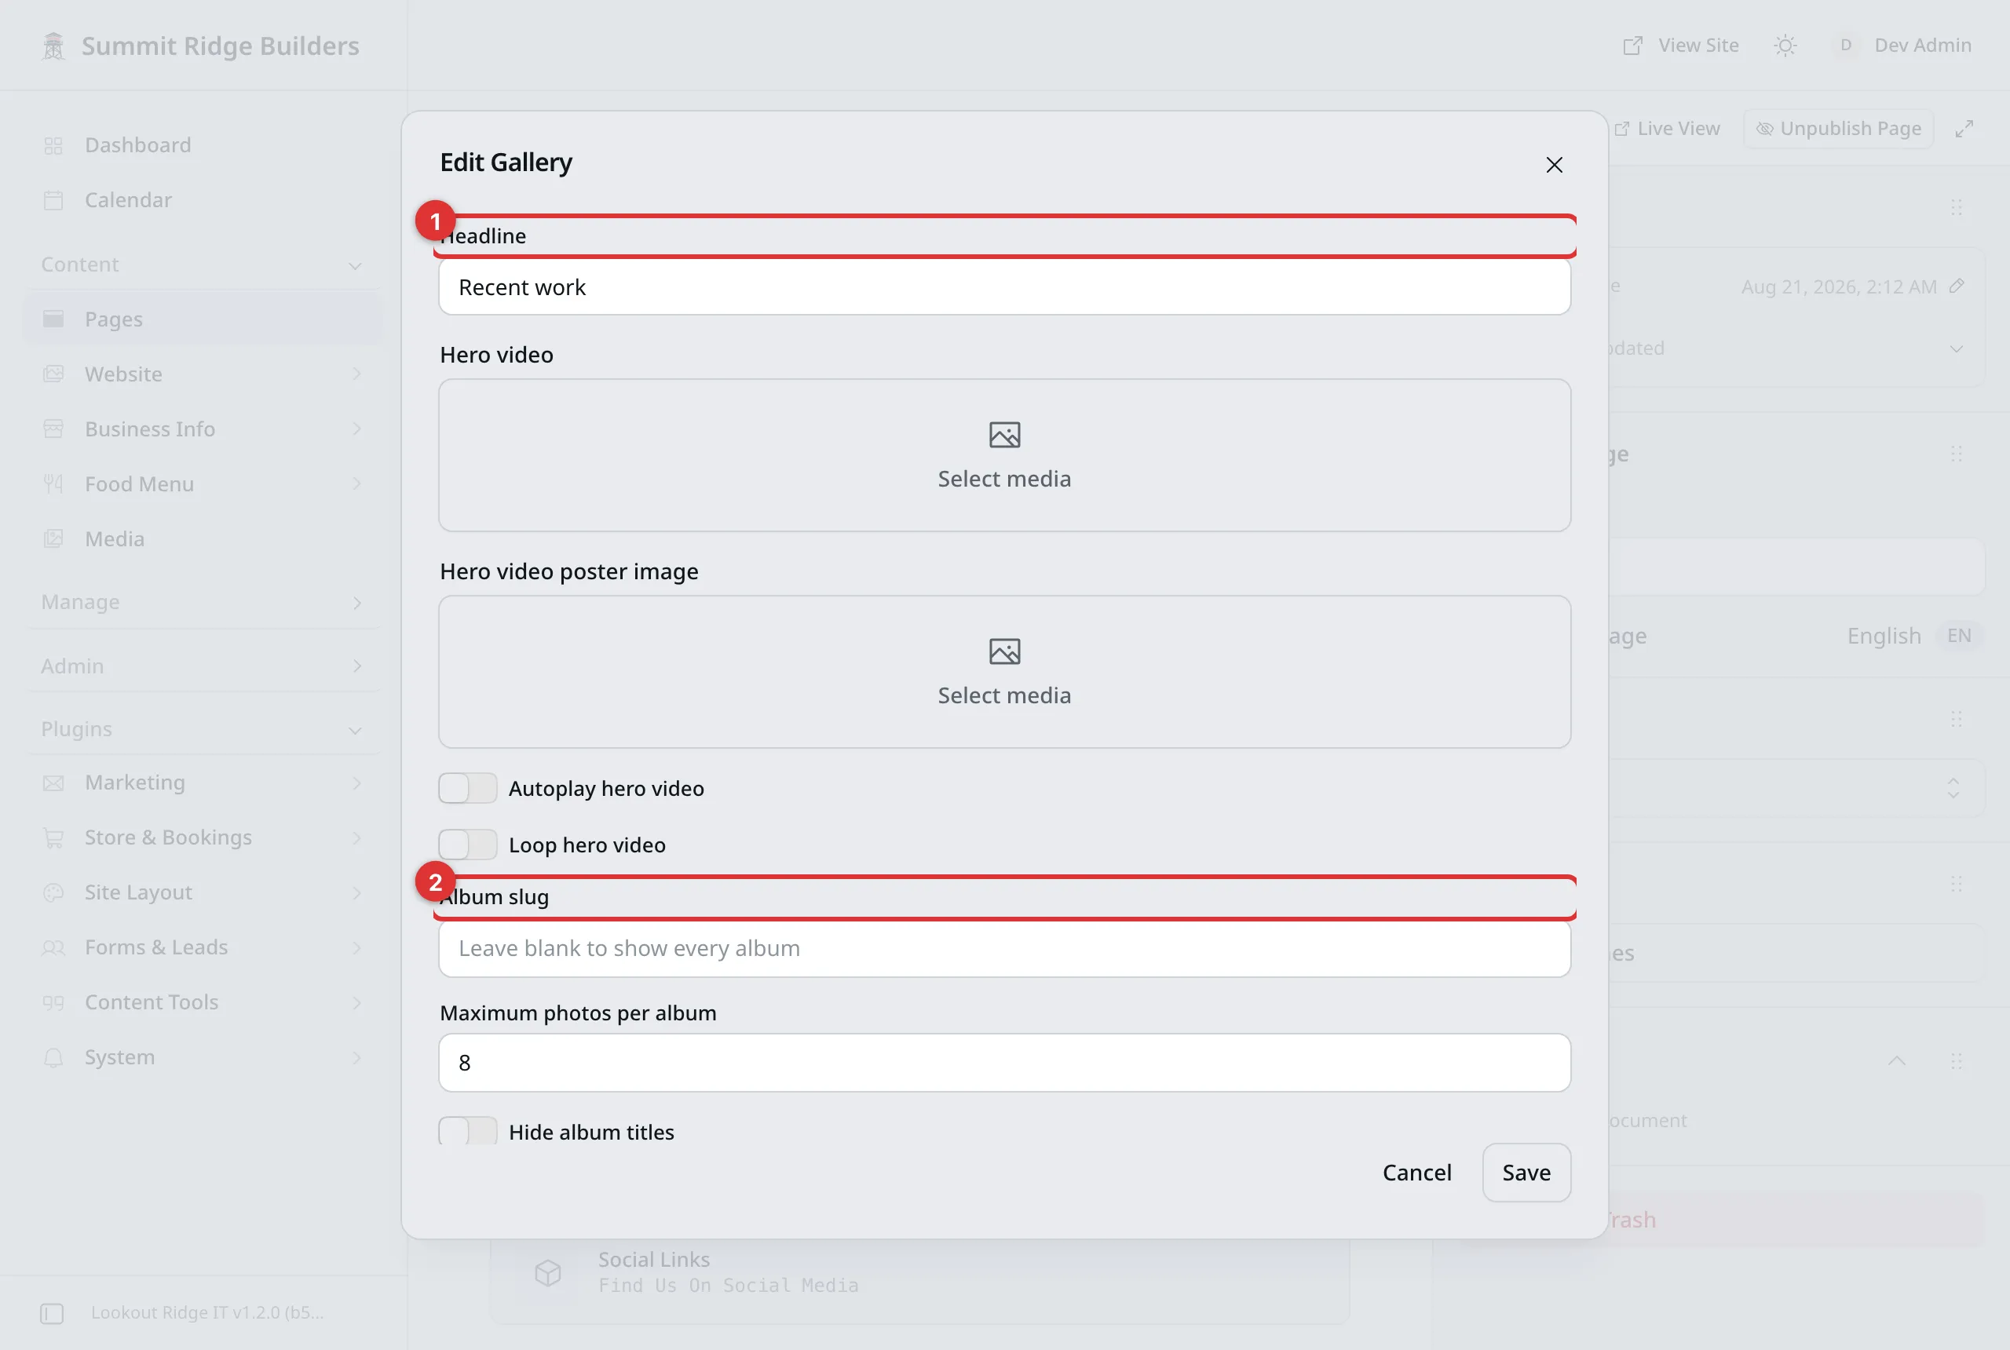This screenshot has width=2010, height=1350.
Task: Click the Site Layout palette icon
Action: 53,893
